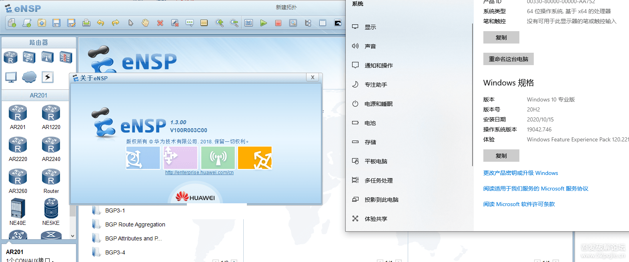
Task: Pick the AR2220 router device
Action: [x=18, y=149]
